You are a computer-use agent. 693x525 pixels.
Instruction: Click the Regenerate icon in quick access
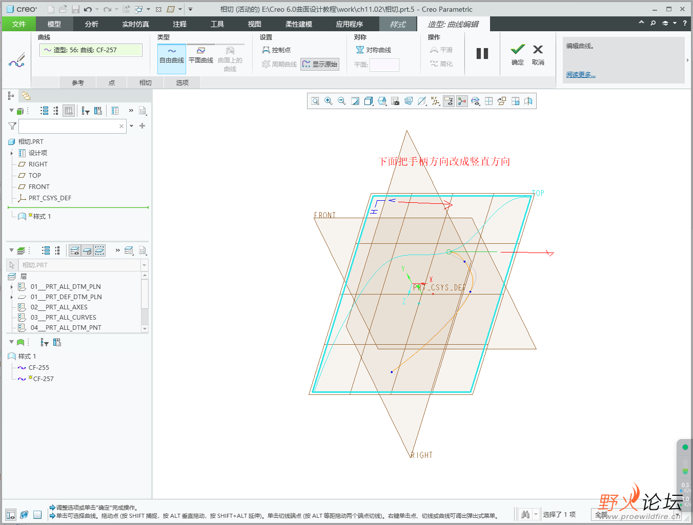tap(126, 9)
